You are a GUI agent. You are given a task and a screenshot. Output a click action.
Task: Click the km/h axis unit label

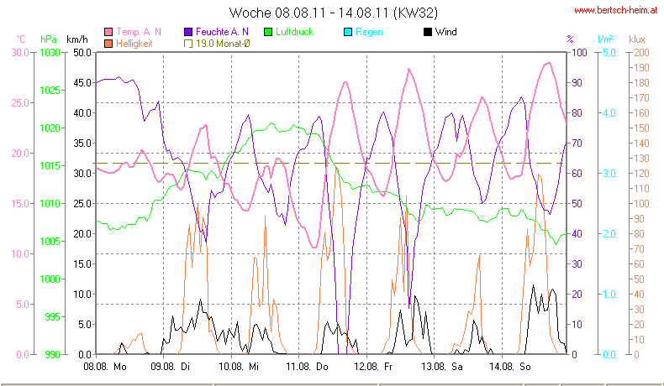[77, 39]
